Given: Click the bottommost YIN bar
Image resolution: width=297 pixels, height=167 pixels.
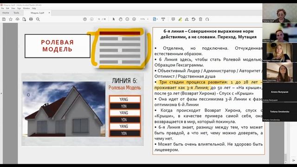Looking at the screenshot, I should pyautogui.click(x=125, y=133).
